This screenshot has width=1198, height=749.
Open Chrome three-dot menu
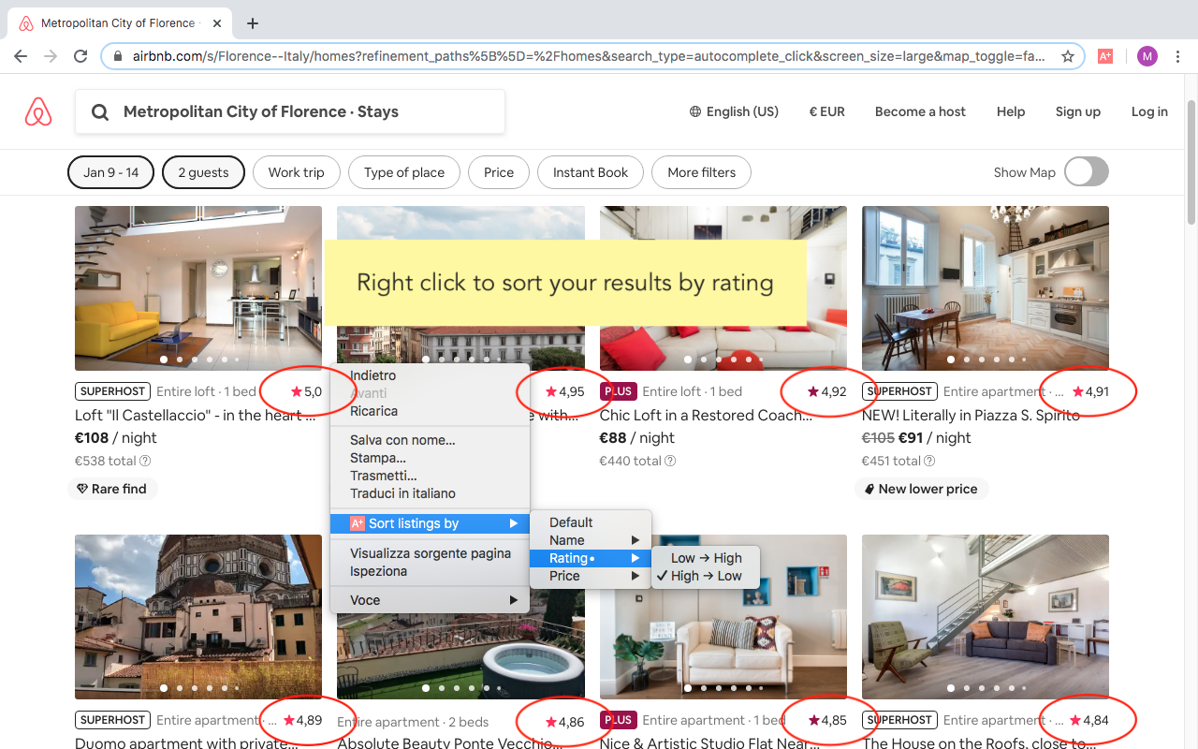1178,56
